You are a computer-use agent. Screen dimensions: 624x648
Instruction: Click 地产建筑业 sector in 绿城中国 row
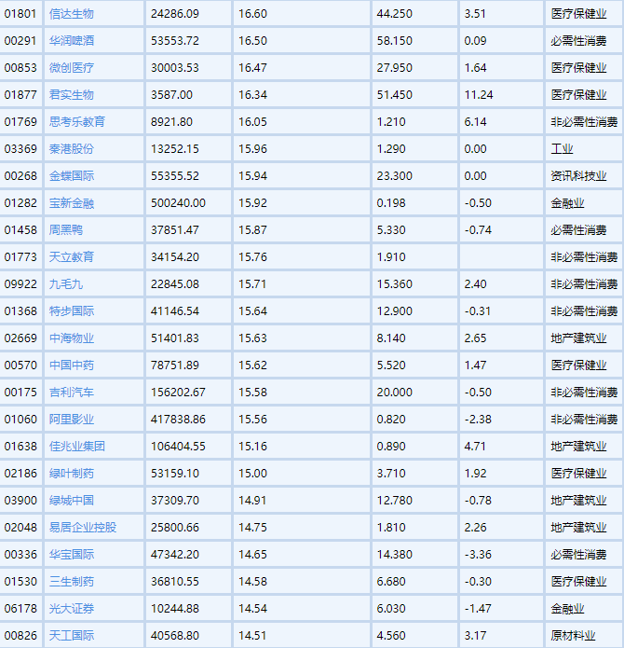[x=578, y=501]
